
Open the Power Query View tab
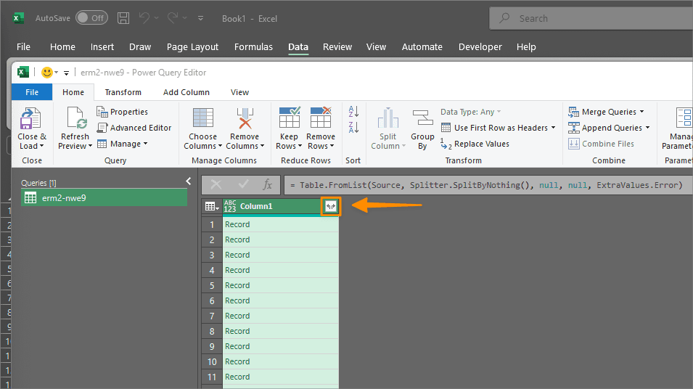click(x=239, y=92)
